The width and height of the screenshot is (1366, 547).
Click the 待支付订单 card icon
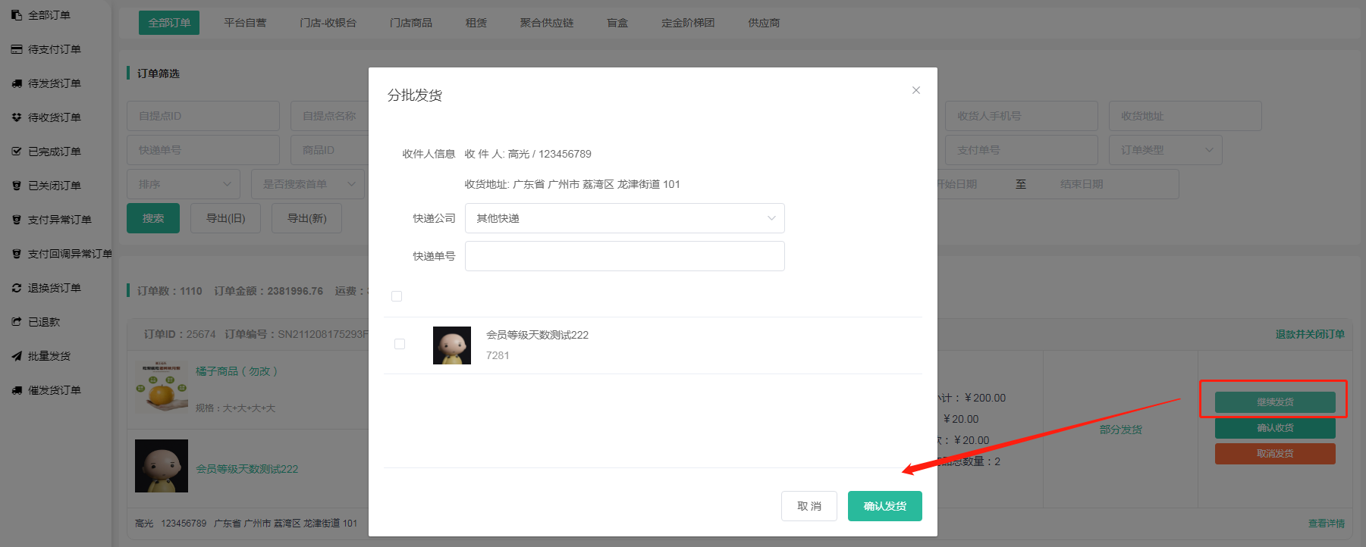coord(17,49)
